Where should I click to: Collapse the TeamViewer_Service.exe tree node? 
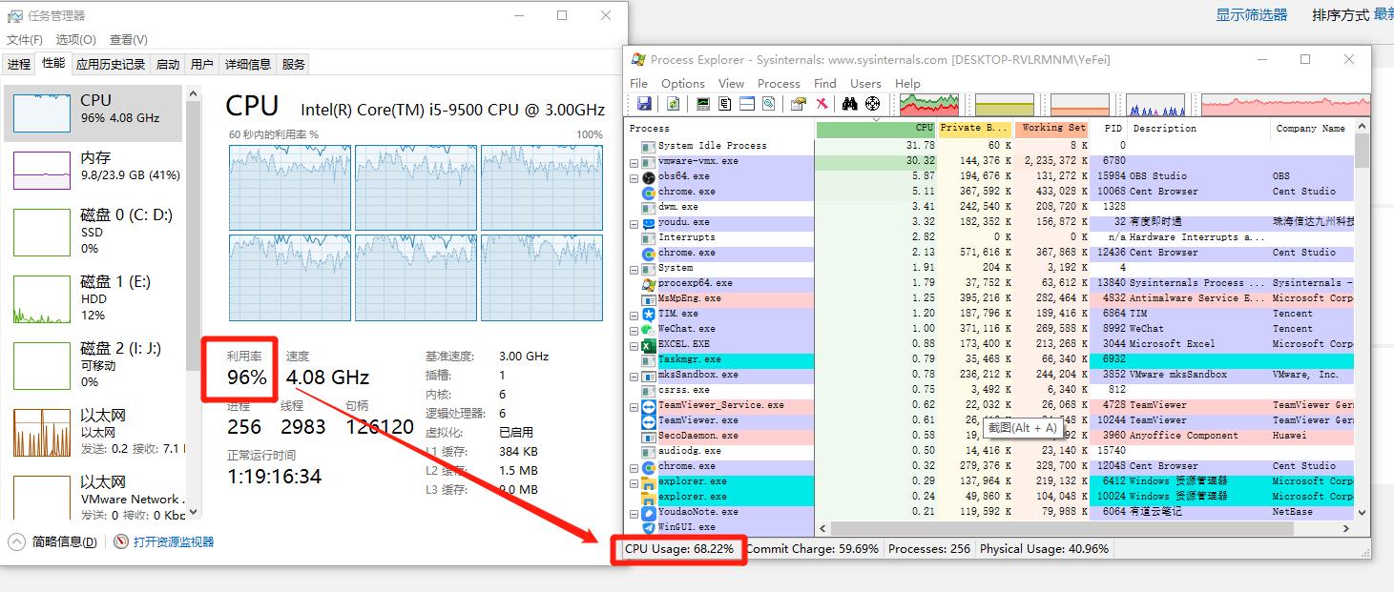pos(635,405)
